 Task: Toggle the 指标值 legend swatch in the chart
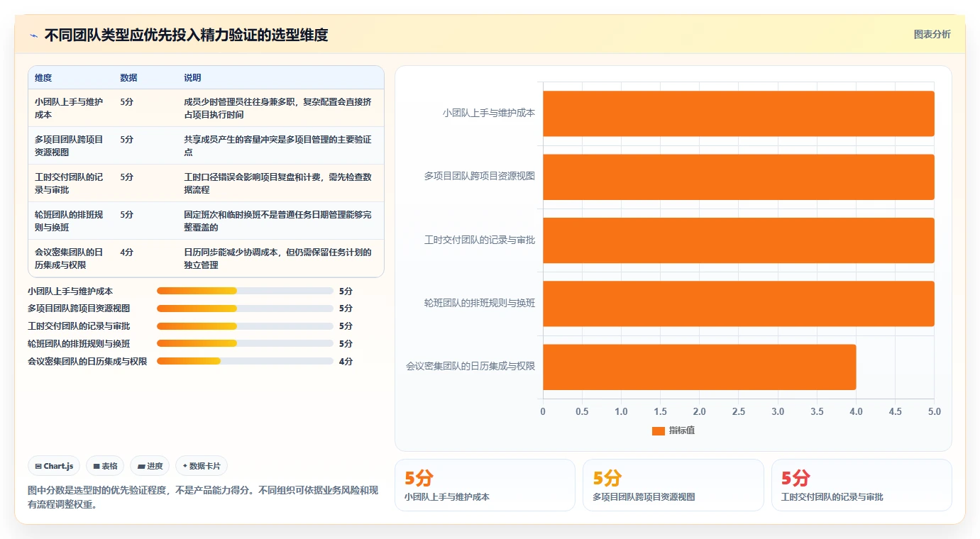tap(658, 430)
